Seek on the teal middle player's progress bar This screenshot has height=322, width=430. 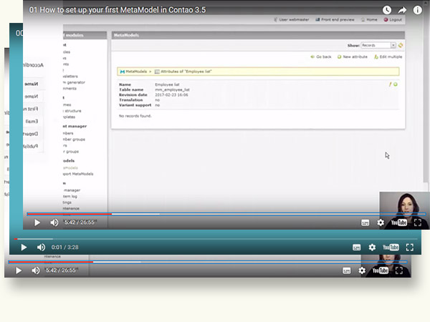[x=216, y=239]
